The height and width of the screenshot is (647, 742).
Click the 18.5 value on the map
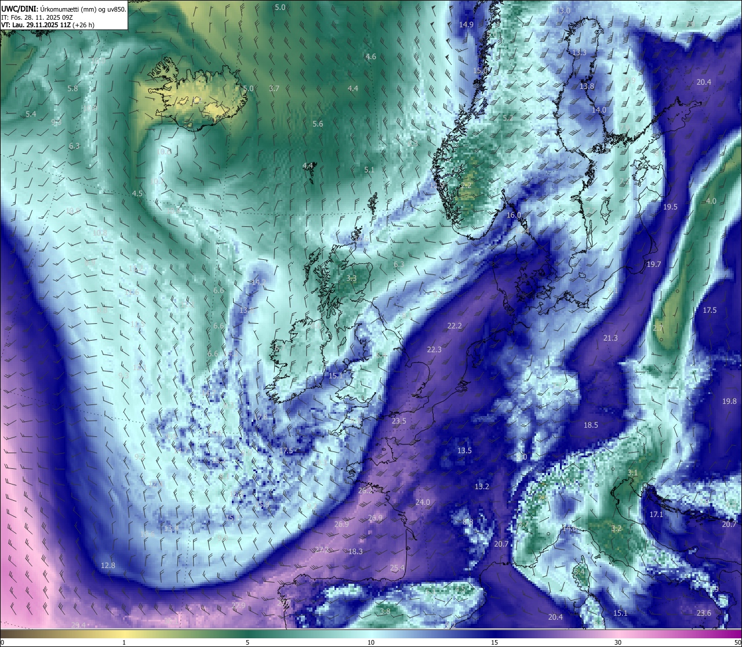(591, 425)
